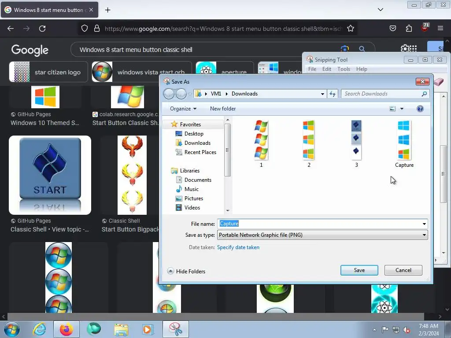The width and height of the screenshot is (451, 338).
Task: Open Videos library
Action: 192,208
